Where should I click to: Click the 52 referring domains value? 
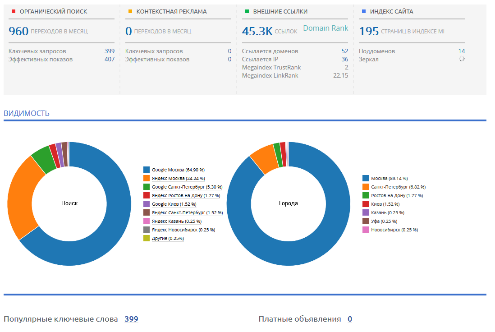tap(345, 51)
